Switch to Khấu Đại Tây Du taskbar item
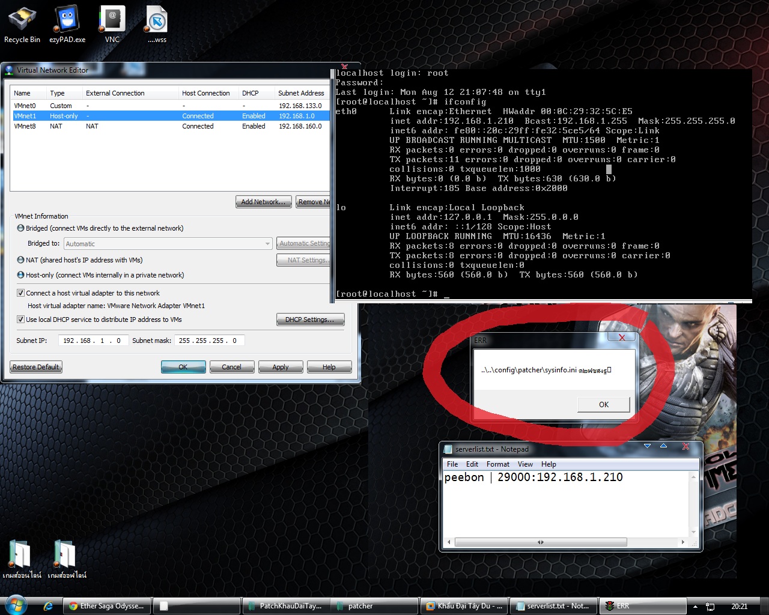This screenshot has height=615, width=769. pos(464,606)
